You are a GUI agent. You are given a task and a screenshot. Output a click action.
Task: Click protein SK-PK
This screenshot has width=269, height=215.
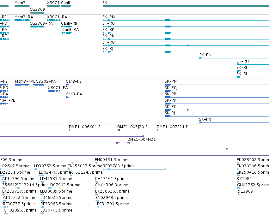pos(217,104)
